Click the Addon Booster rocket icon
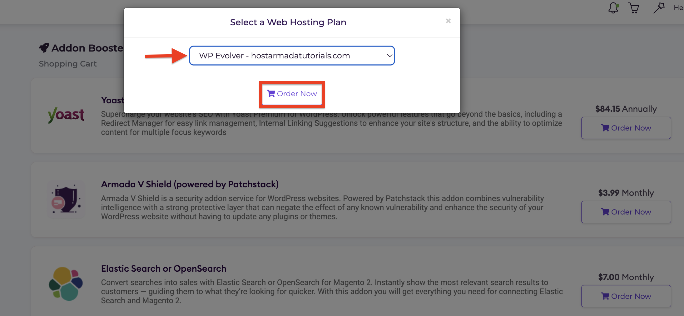This screenshot has height=316, width=684. click(x=44, y=48)
